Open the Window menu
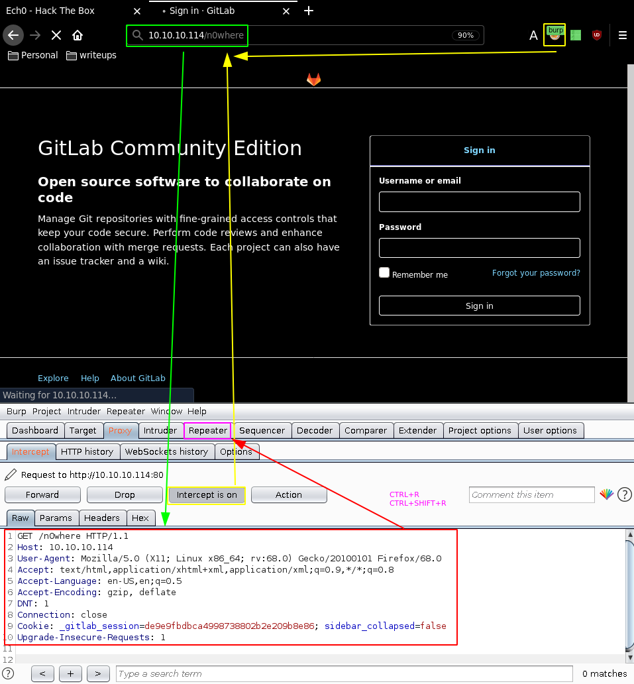This screenshot has height=684, width=634. click(x=166, y=412)
